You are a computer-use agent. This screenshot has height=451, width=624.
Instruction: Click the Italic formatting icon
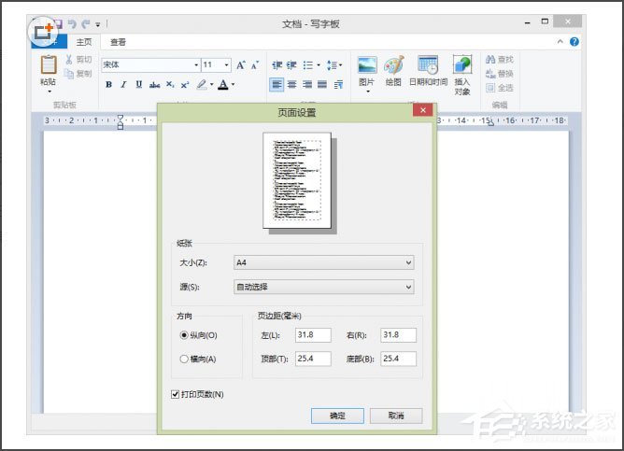pos(123,84)
